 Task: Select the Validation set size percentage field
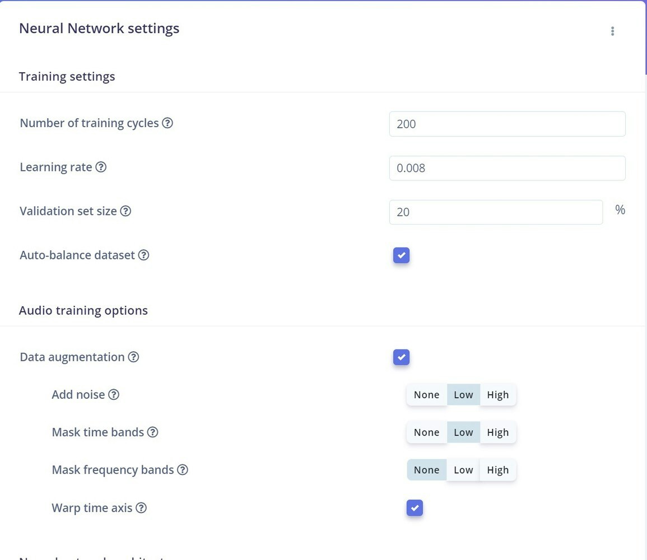tap(496, 212)
